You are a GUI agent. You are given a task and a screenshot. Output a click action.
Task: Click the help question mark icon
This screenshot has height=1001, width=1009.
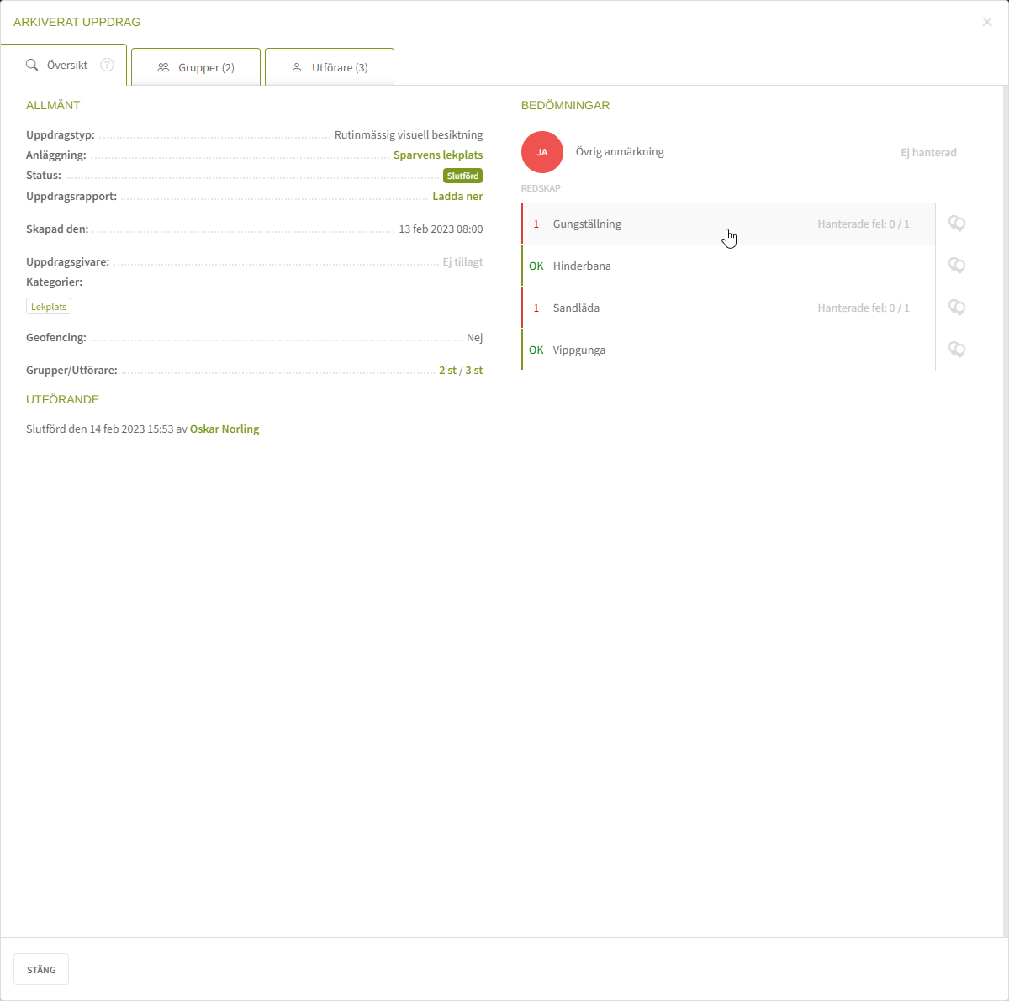(107, 65)
